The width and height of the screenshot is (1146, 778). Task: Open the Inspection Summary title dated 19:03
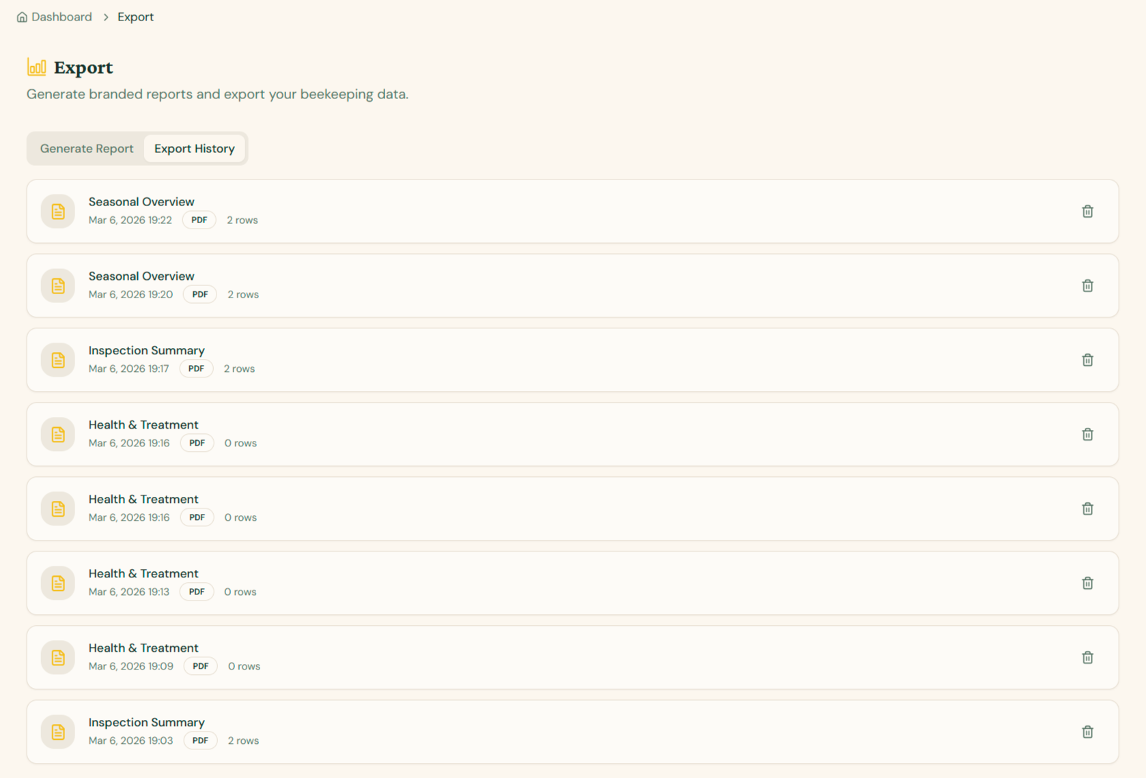146,723
